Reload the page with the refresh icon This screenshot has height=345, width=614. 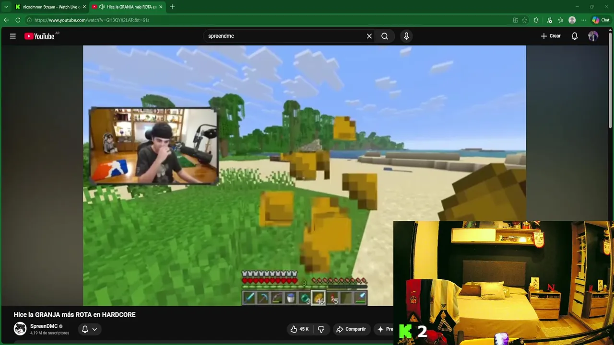(18, 20)
